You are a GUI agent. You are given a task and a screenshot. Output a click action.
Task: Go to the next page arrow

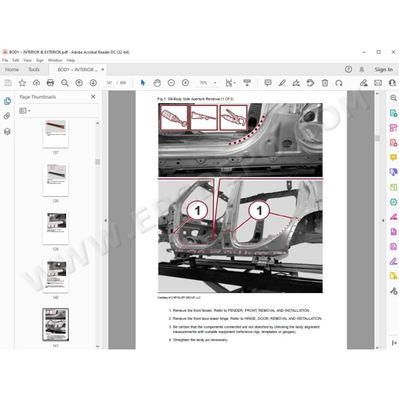[x=93, y=83]
